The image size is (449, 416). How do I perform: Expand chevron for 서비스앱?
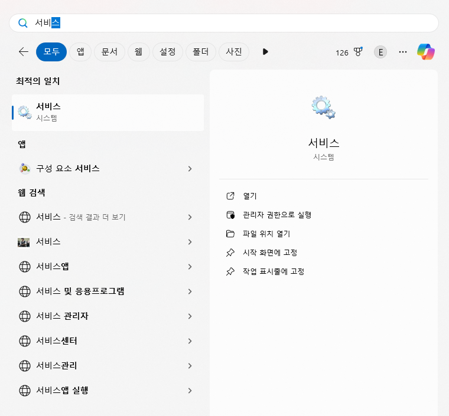pyautogui.click(x=190, y=267)
